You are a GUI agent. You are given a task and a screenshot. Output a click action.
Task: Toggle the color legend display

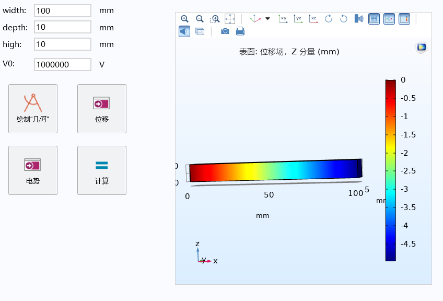[x=404, y=19]
